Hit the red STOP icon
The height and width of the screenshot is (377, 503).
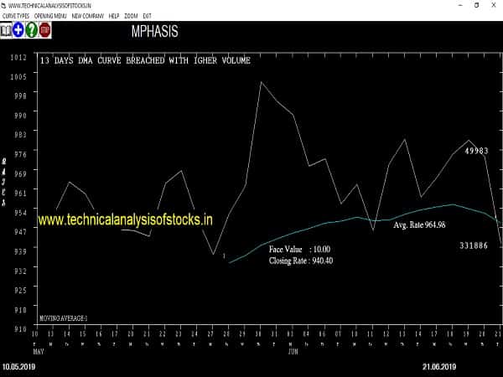coord(44,31)
